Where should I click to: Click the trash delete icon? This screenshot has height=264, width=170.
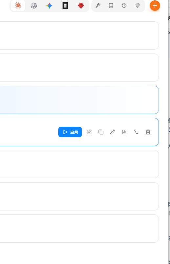pos(148,132)
